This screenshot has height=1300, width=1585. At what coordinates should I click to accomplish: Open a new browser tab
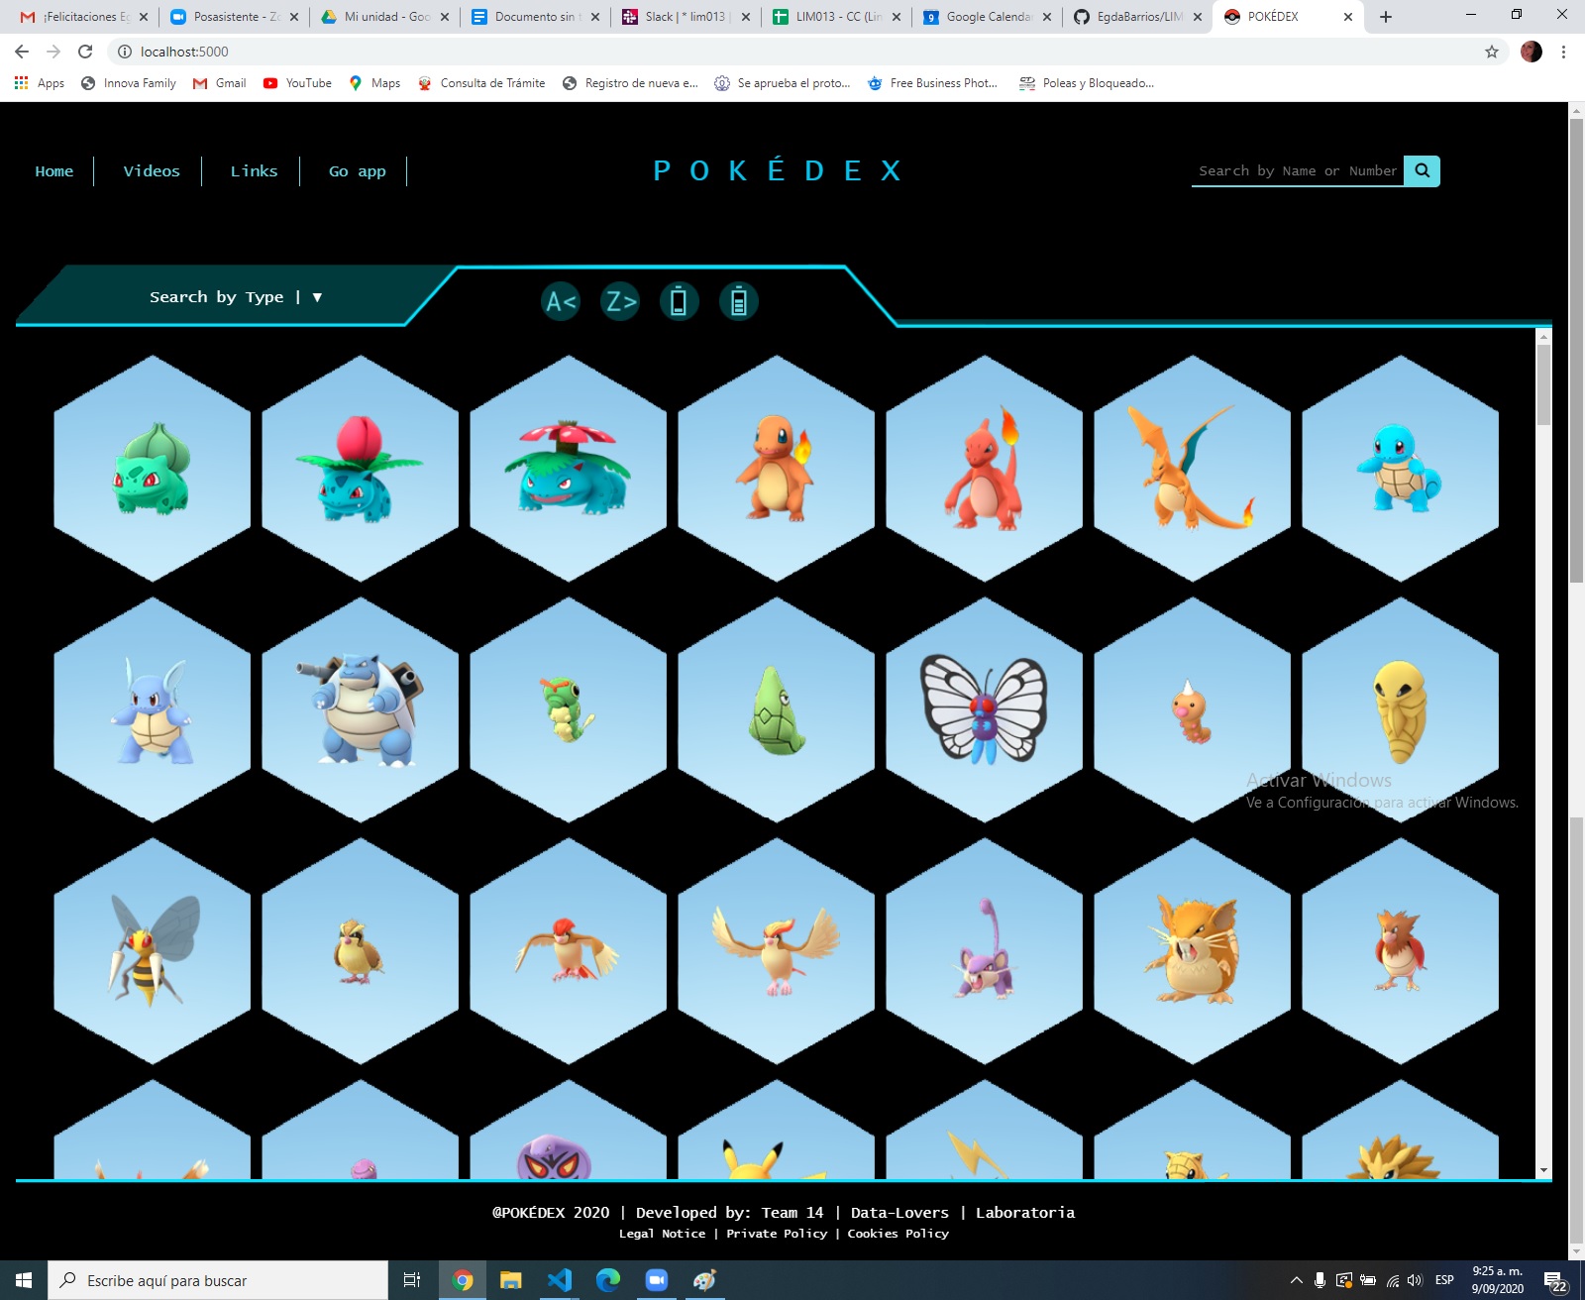tap(1386, 17)
